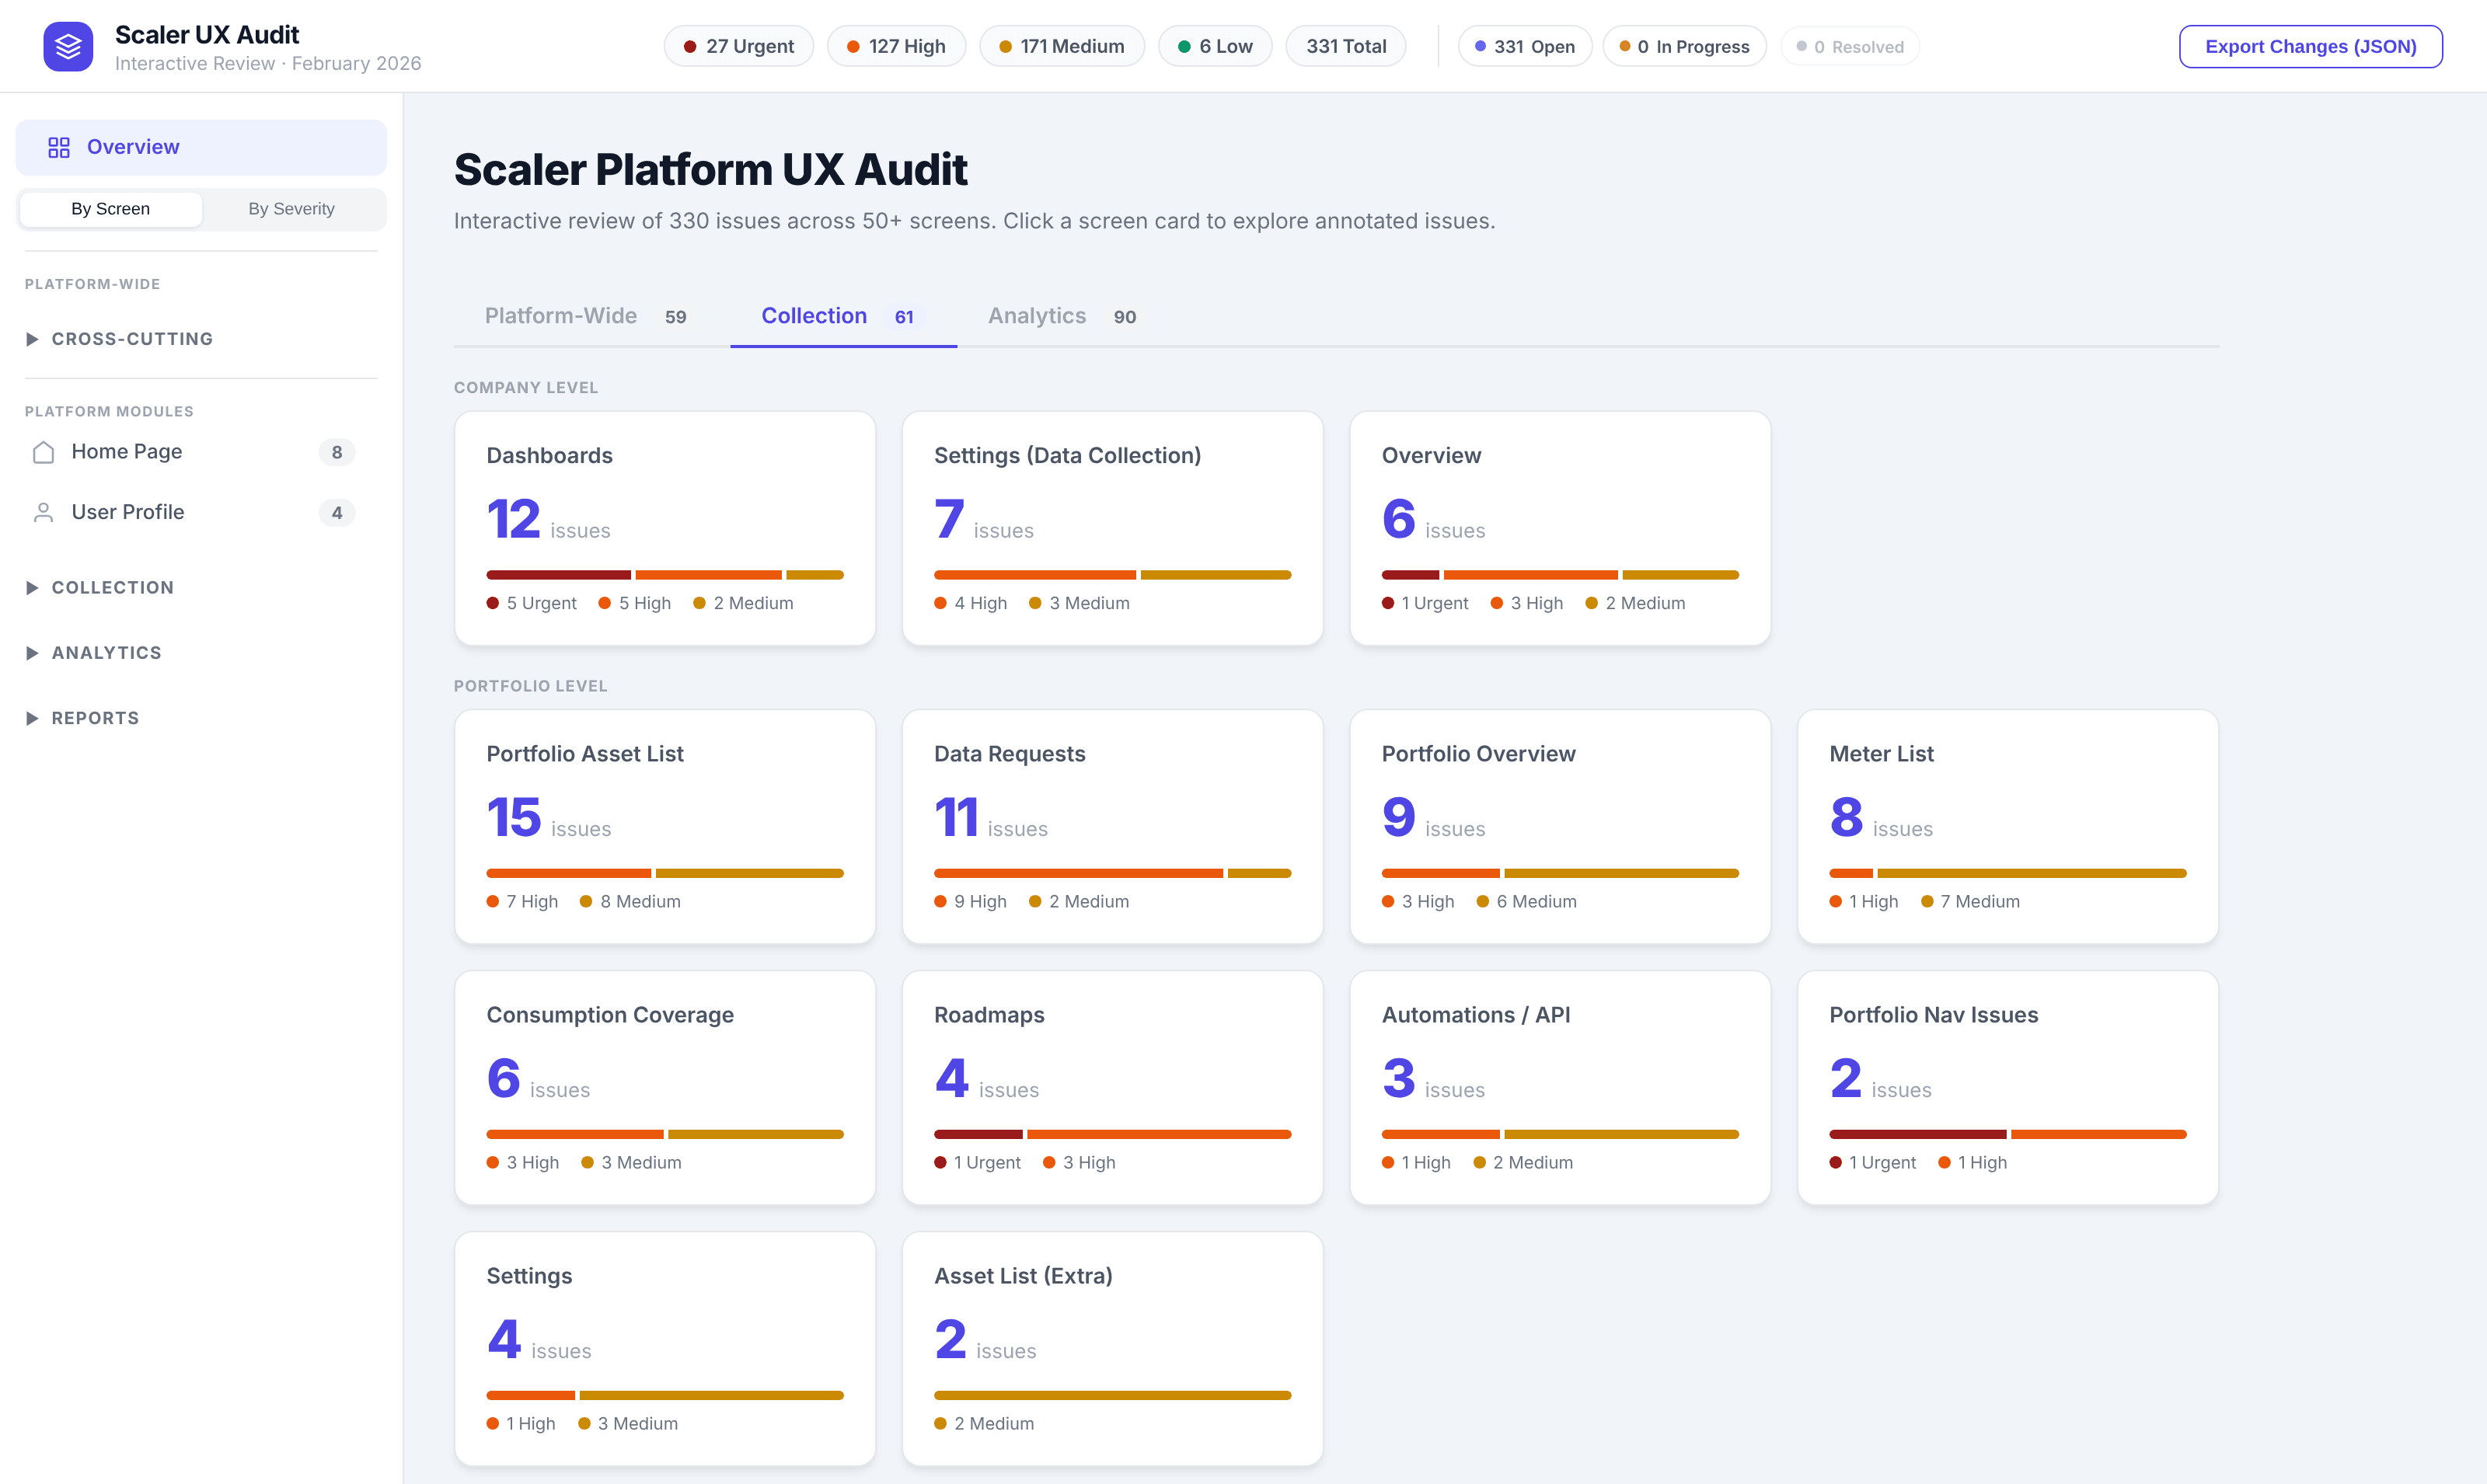This screenshot has width=2487, height=1484.
Task: Expand the Cross-Cutting section
Action: click(x=120, y=339)
